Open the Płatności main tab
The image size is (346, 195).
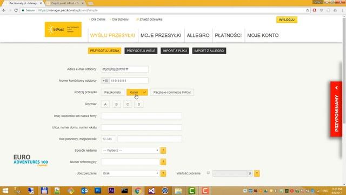tap(228, 35)
